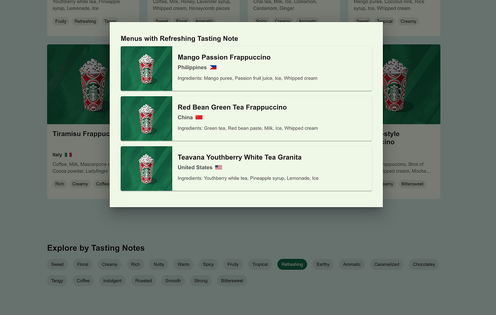Open the Mango Passion Frappuccino thumbnail image
This screenshot has height=315, width=496.
click(x=146, y=68)
